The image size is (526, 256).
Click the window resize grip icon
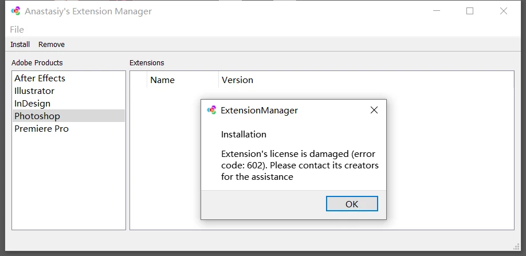click(517, 247)
